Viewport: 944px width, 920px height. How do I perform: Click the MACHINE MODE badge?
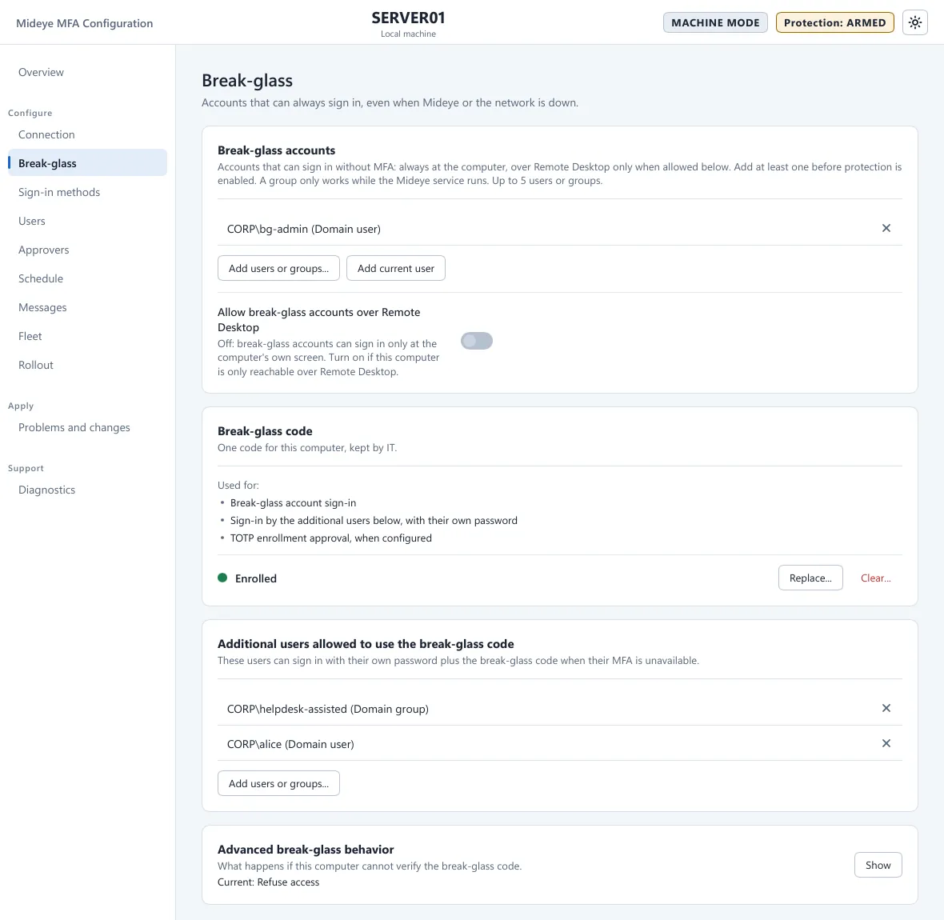[714, 23]
